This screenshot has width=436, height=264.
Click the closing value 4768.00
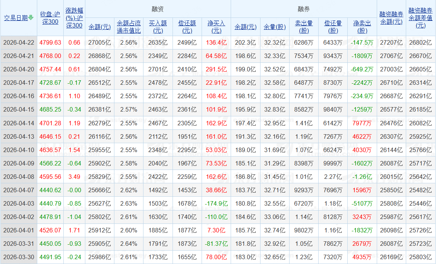[x=50, y=56]
